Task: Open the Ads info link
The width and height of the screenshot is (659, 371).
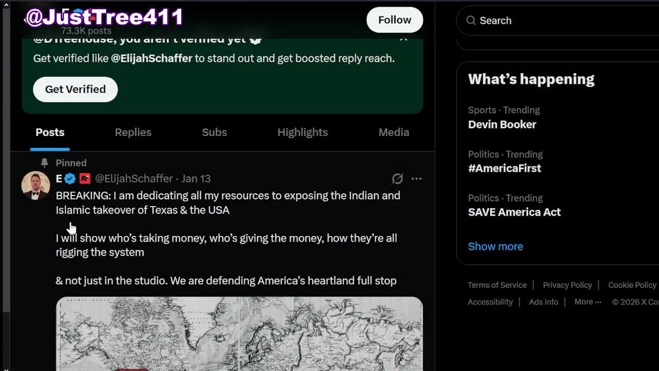Action: (x=543, y=302)
